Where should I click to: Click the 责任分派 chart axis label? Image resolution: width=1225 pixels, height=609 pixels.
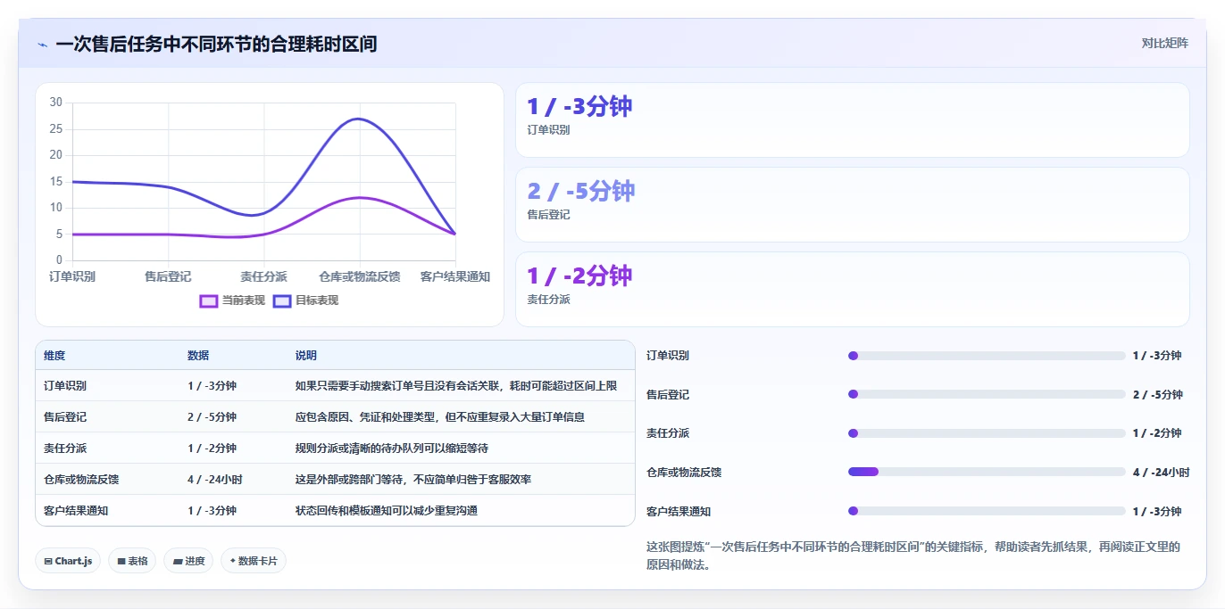[x=264, y=276]
